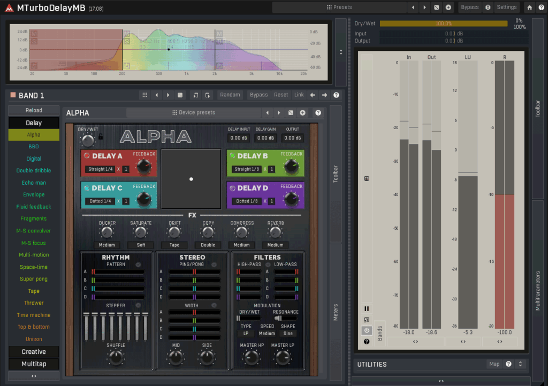
Task: Open Band 1 help question mark
Action: coord(336,95)
